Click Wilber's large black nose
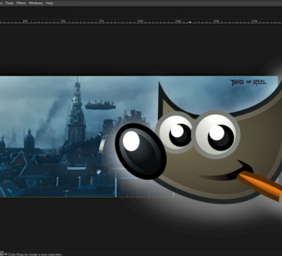The height and width of the screenshot is (256, 282). click(140, 151)
